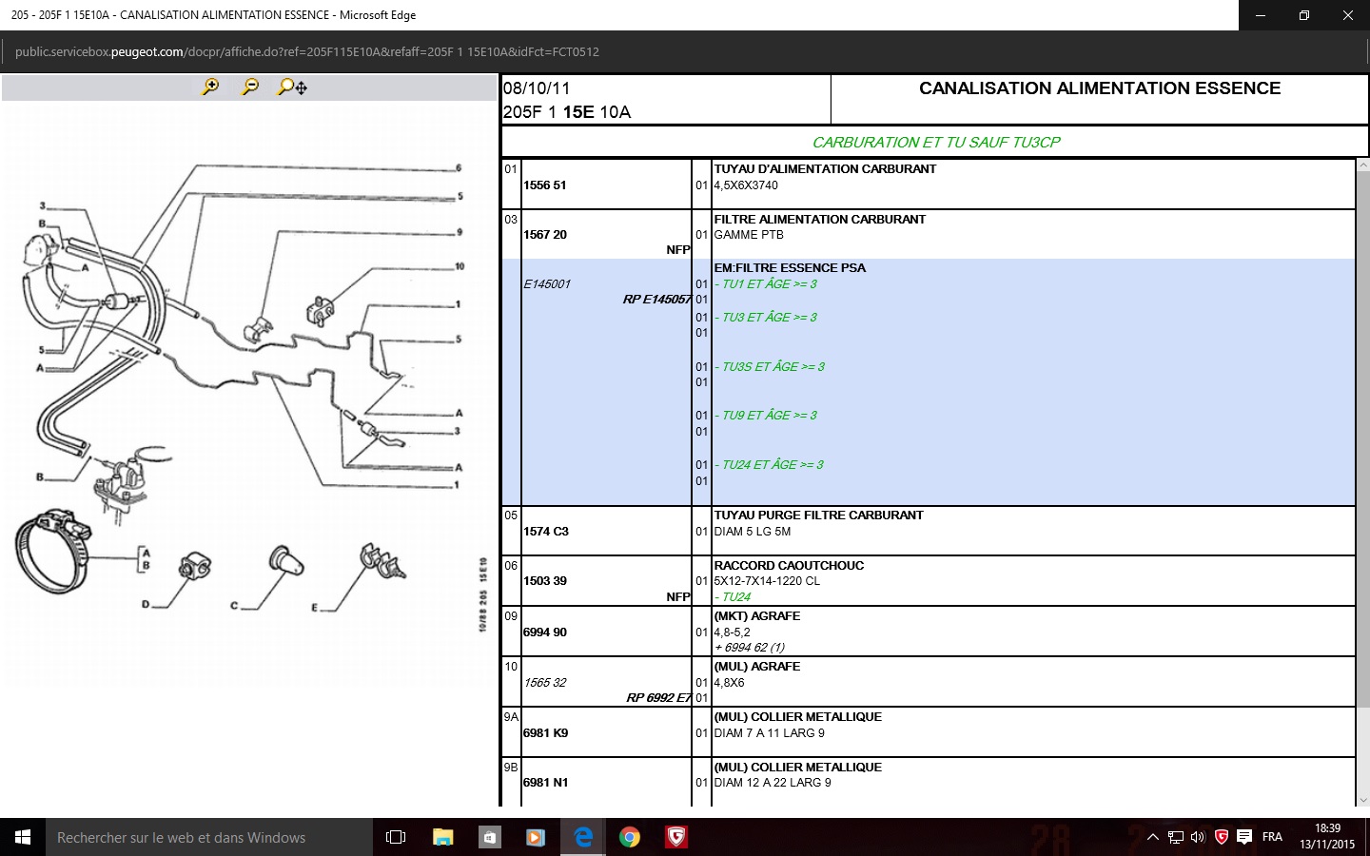1370x856 pixels.
Task: Launch Google Chrome from the taskbar
Action: pos(629,837)
